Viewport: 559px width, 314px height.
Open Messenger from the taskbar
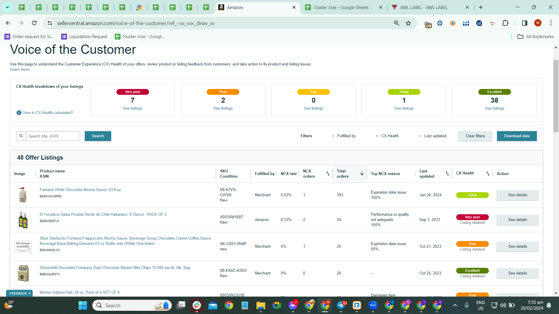pos(293,305)
